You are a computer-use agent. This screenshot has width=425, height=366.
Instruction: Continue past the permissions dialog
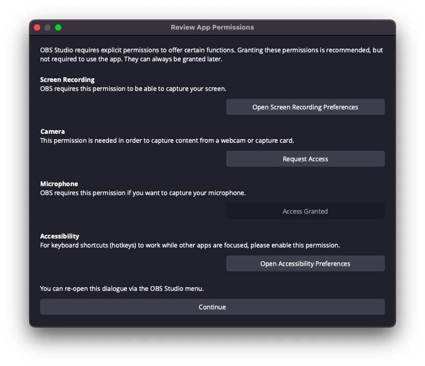tap(212, 307)
